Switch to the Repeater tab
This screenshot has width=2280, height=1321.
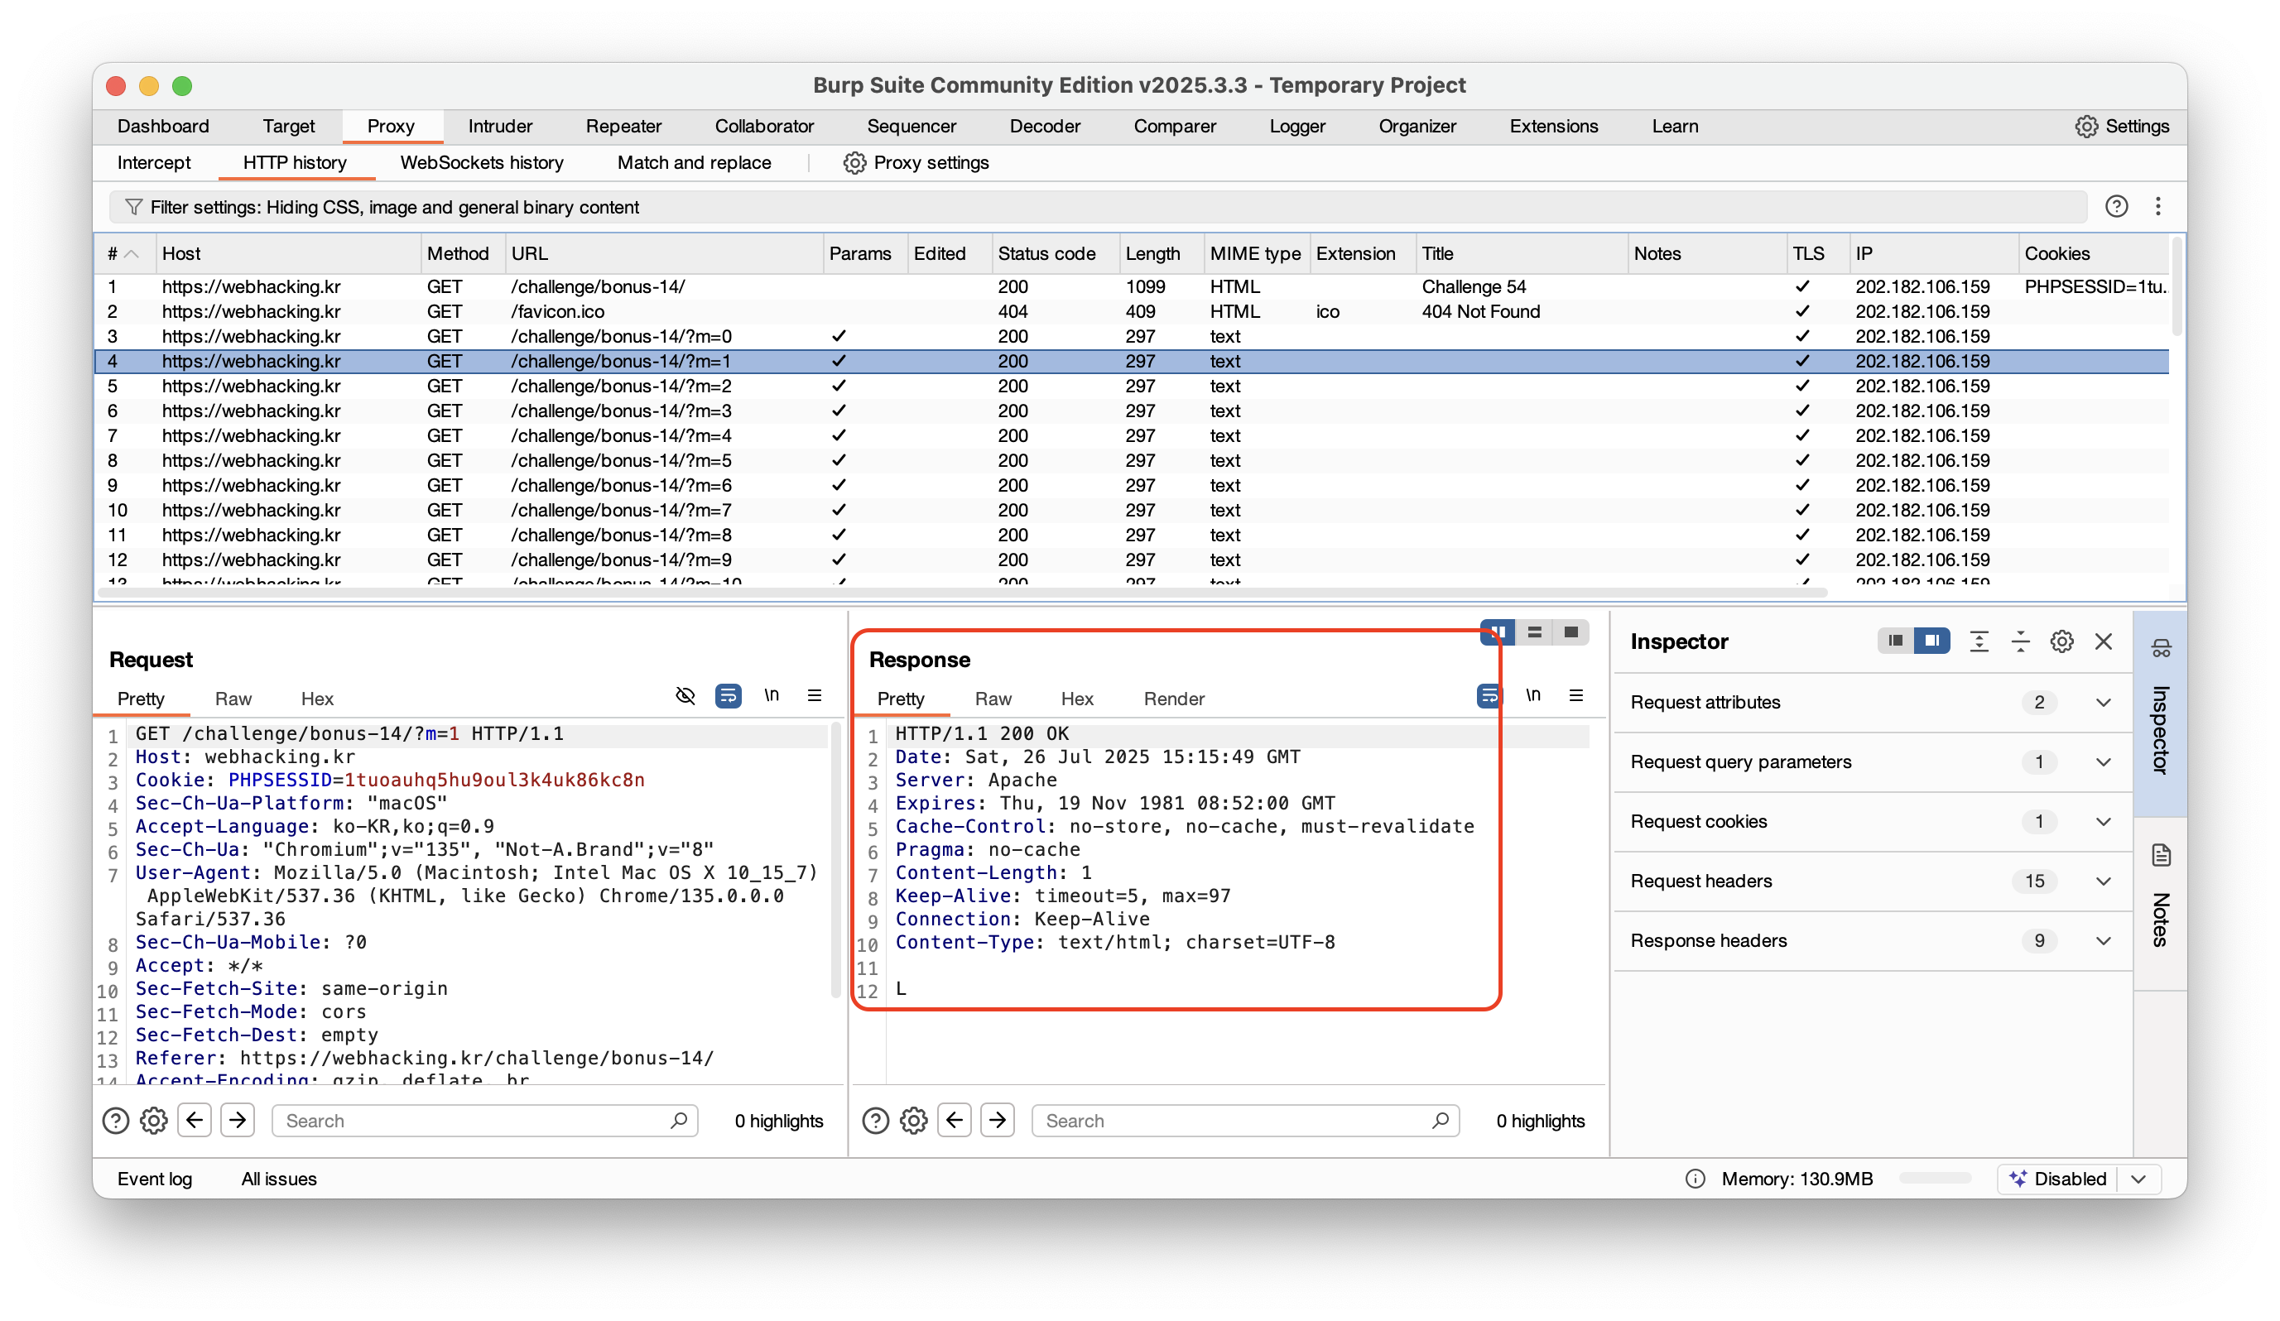623,127
